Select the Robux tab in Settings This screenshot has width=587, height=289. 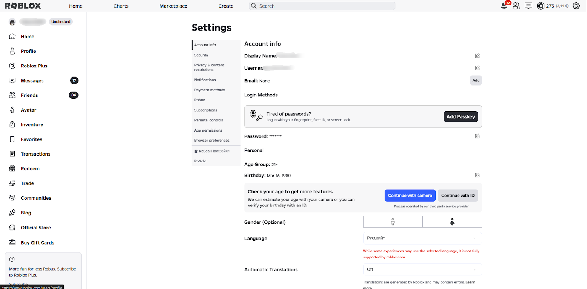pyautogui.click(x=216, y=100)
